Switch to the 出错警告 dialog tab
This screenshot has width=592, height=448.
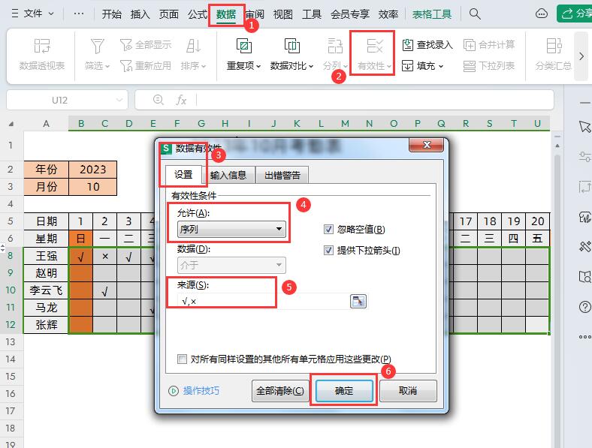(x=282, y=175)
